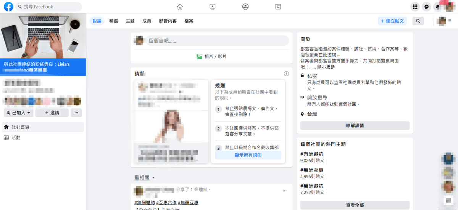Open the three-dot options on the post

[x=284, y=191]
